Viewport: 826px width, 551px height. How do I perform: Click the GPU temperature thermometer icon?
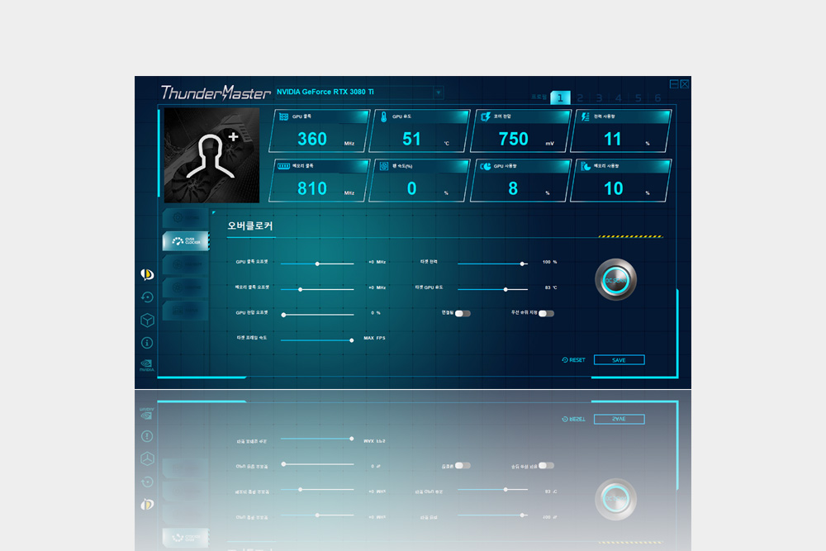click(383, 116)
